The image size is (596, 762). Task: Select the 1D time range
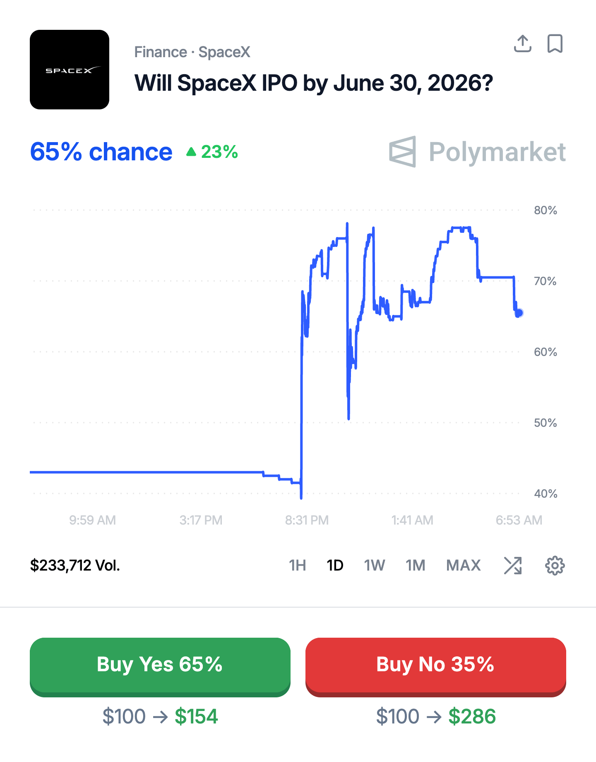pyautogui.click(x=335, y=566)
